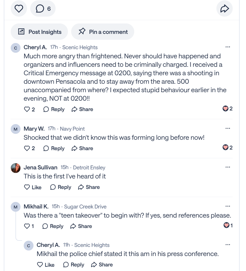Open Jena Sullivan's profile photo
This screenshot has width=246, height=271.
[x=16, y=168]
